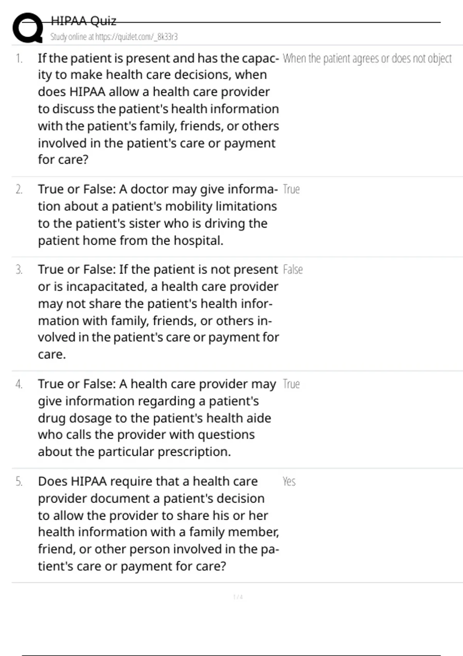This screenshot has width=463, height=656.
Task: Click the horizontal rule at page bottom
Action: (231, 655)
